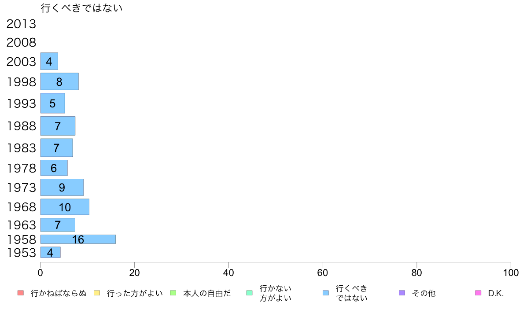Toggle the blue 行くべきではない legend swatch
The height and width of the screenshot is (324, 523).
[326, 293]
